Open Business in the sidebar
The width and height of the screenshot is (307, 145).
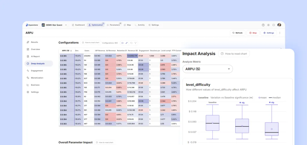(39, 85)
